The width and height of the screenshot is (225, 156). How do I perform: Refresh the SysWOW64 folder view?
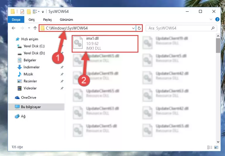139,28
